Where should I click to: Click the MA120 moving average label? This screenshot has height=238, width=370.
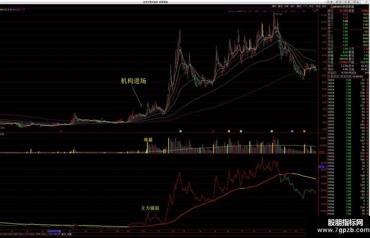pyautogui.click(x=6, y=10)
